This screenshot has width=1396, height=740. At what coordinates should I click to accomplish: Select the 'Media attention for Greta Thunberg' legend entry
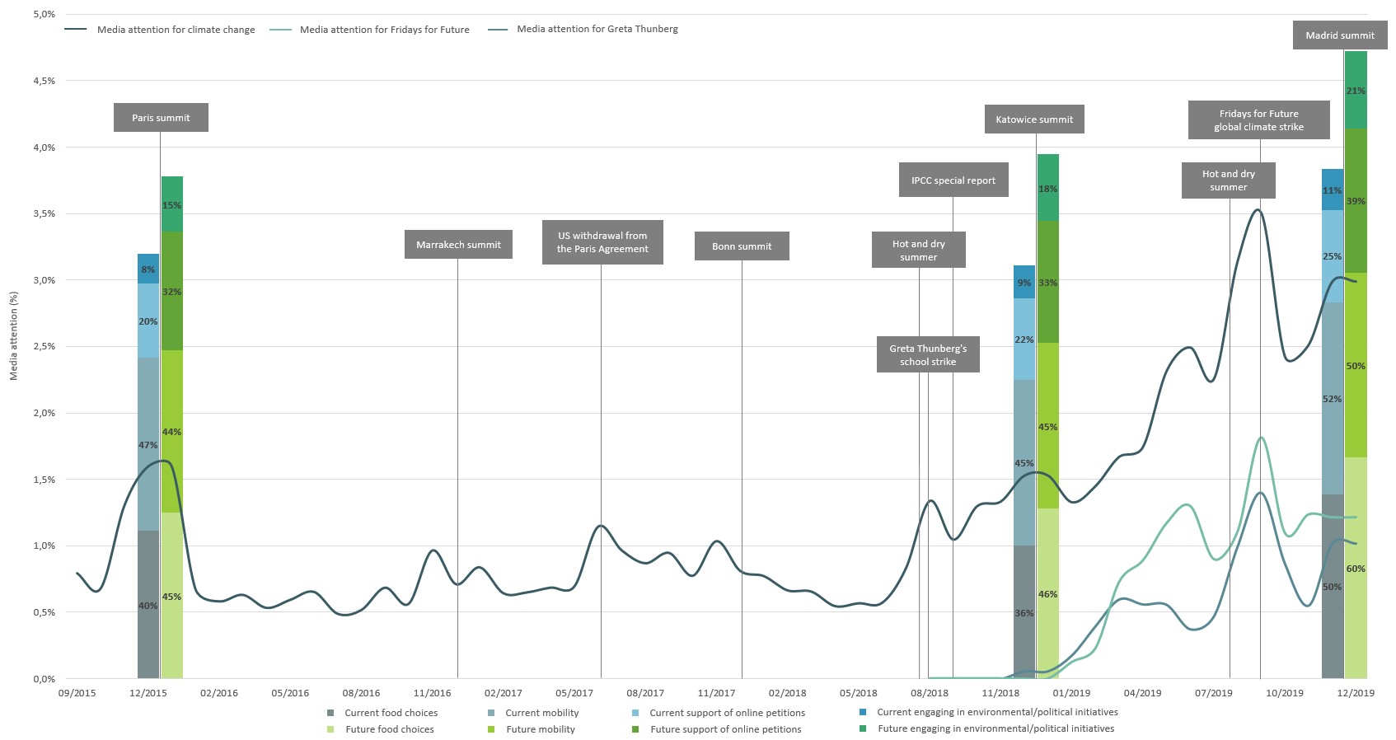583,29
